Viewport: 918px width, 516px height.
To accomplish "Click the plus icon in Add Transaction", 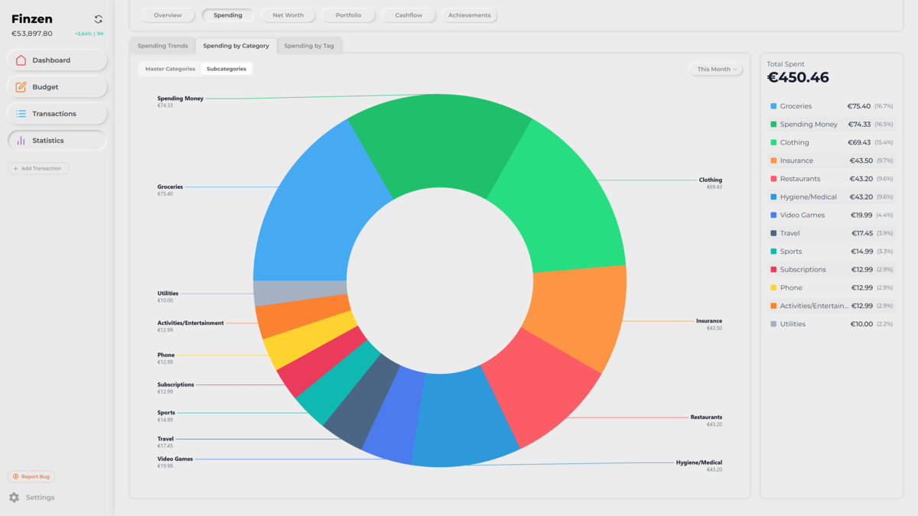I will pos(16,168).
